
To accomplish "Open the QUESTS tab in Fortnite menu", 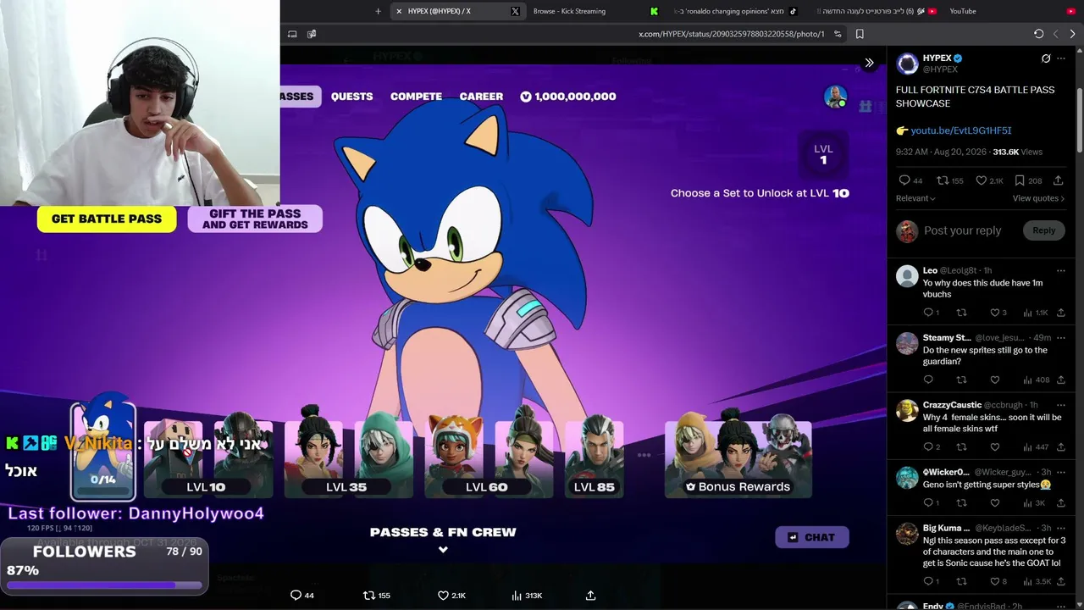I will (x=351, y=97).
